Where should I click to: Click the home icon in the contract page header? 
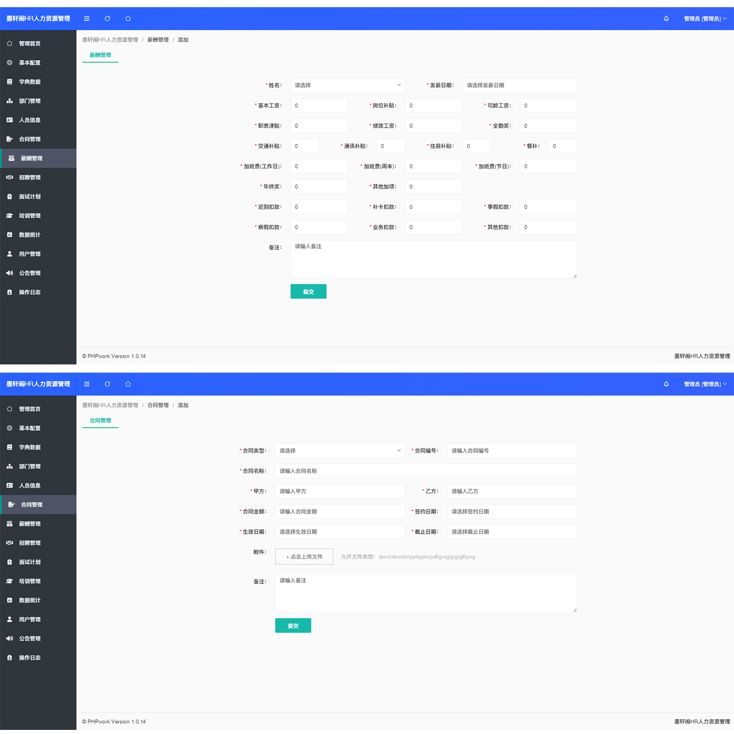(x=128, y=384)
